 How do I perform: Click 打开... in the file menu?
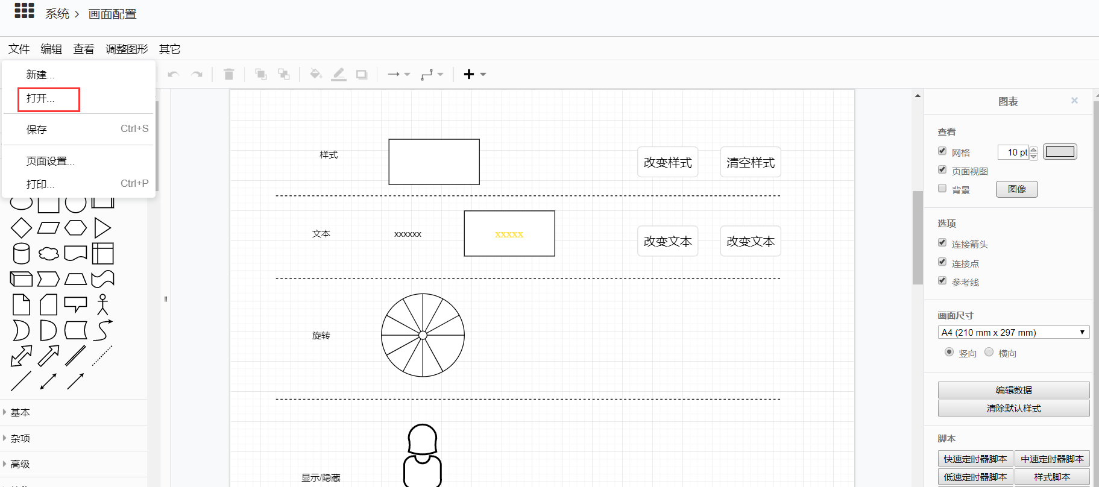click(40, 99)
